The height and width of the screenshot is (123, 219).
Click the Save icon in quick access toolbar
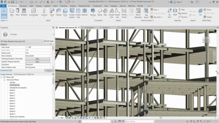pos(13,2)
